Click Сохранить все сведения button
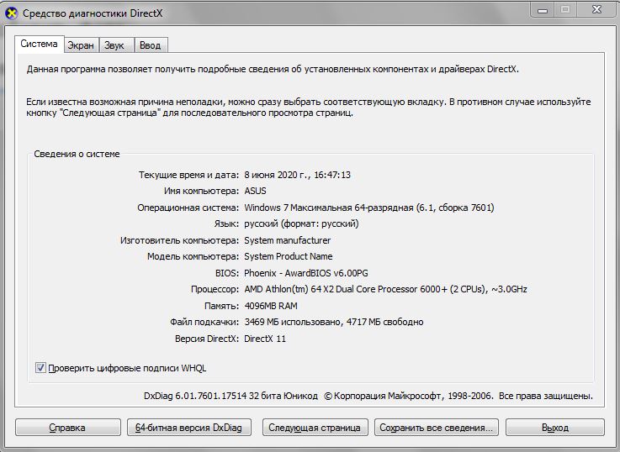Screen dimensions: 620x452 436,428
